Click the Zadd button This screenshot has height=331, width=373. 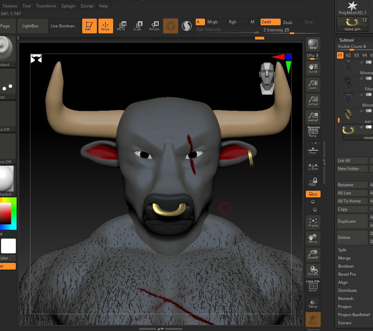(270, 22)
